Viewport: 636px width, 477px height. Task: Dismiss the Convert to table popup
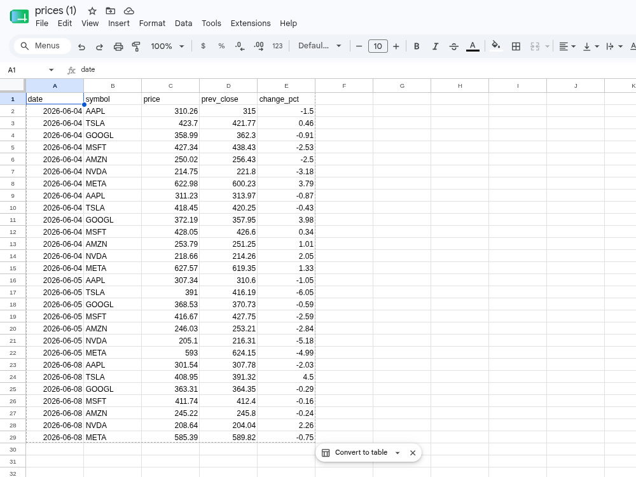413,453
